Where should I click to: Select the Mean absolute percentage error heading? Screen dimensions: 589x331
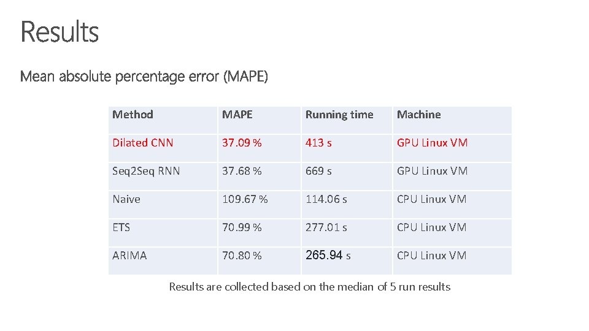[144, 77]
